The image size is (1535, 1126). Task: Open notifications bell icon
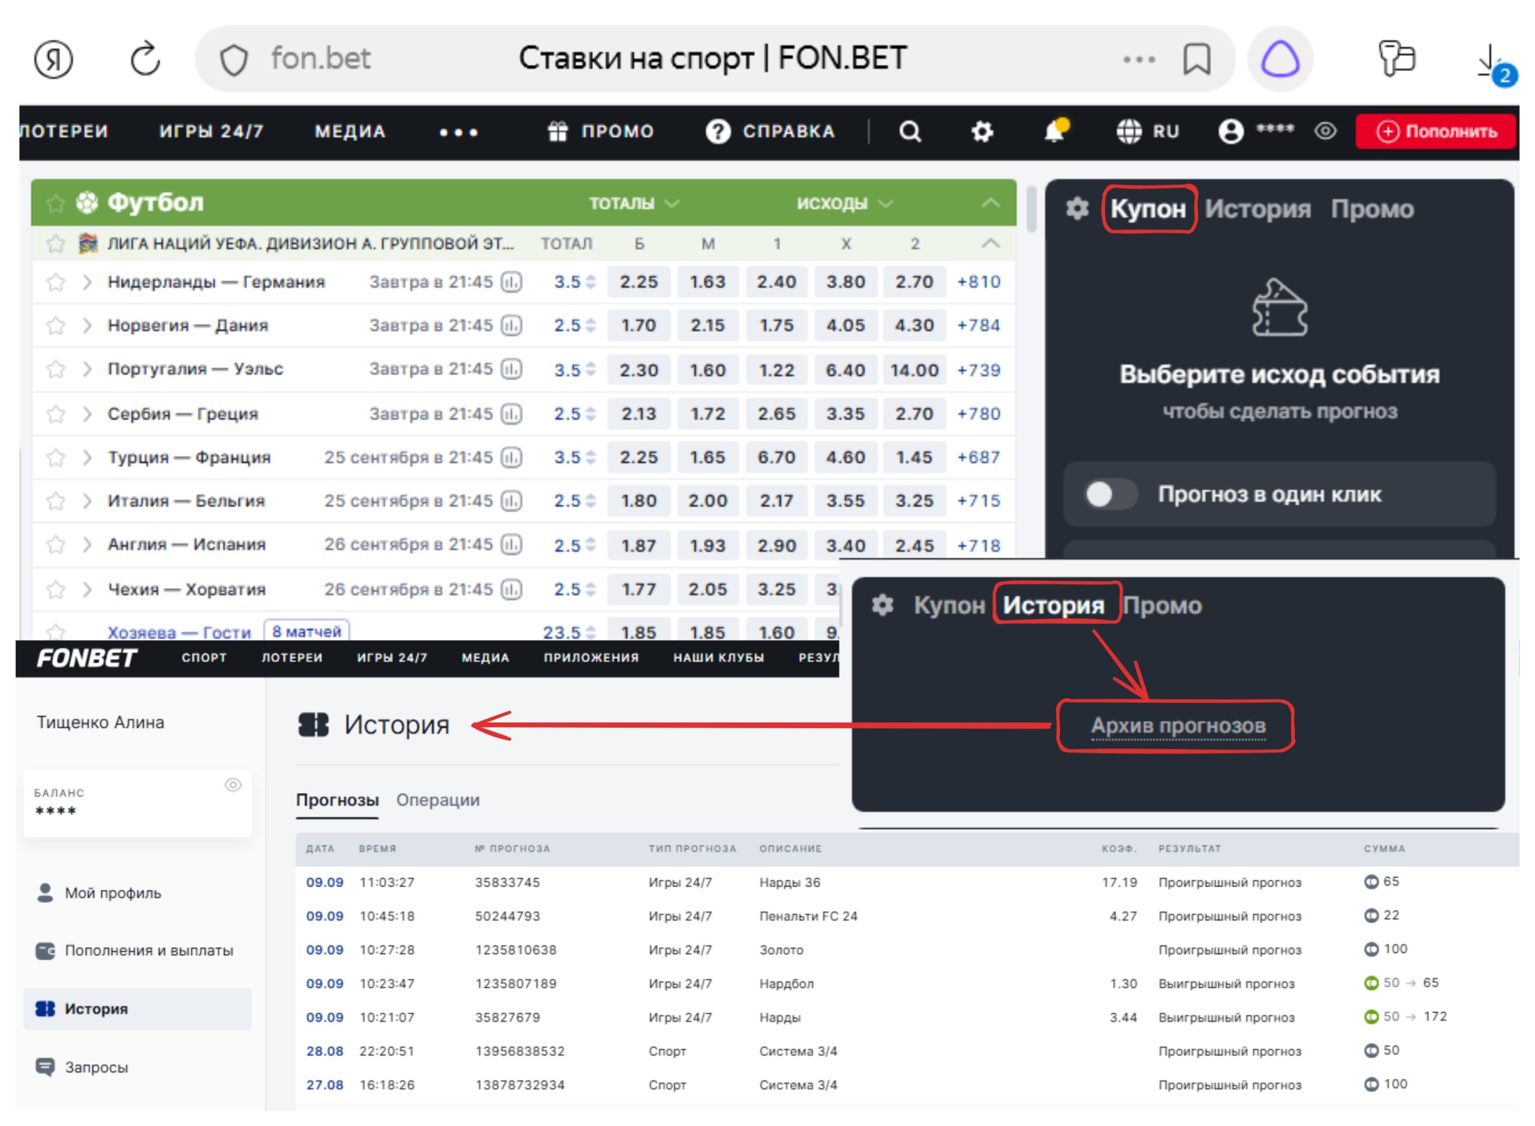tap(1055, 130)
